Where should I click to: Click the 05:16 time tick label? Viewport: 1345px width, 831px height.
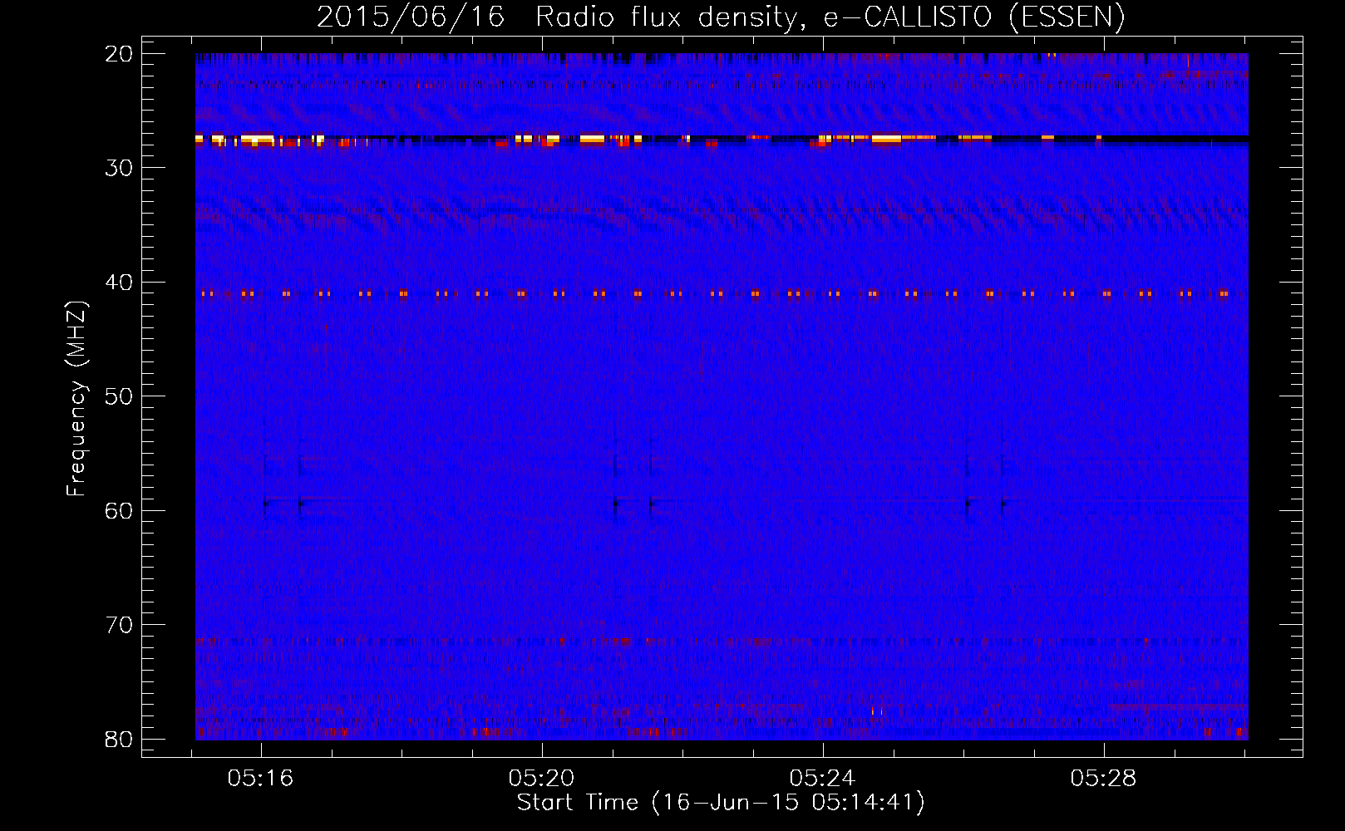tap(261, 778)
